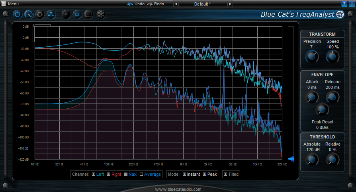Open the www.bluecataudio.com link
The width and height of the screenshot is (356, 192).
(178, 189)
